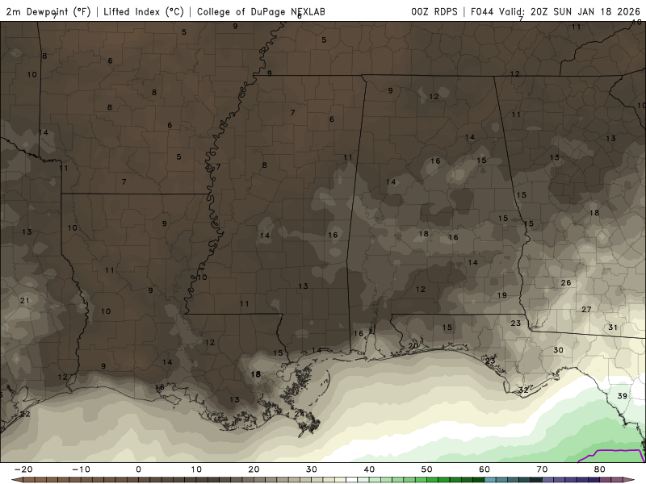Click the dewpoint value 31 in south Georgia

pos(613,328)
